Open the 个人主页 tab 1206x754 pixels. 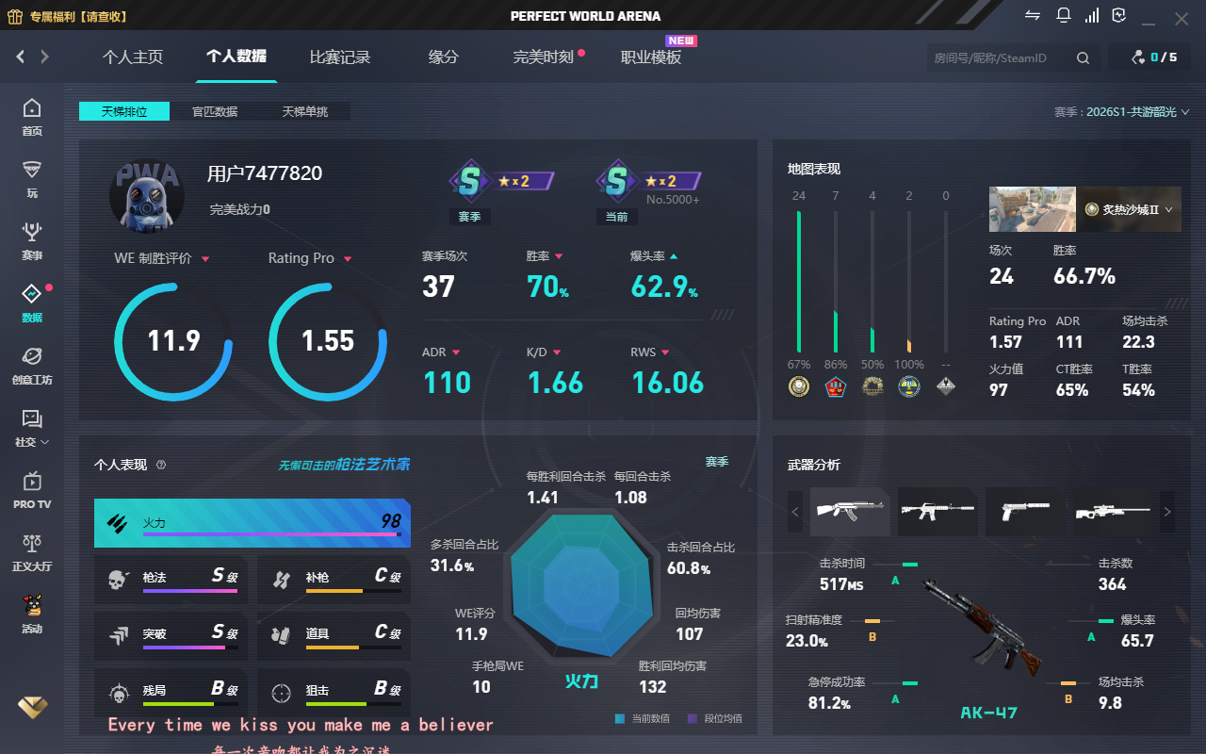pos(133,57)
